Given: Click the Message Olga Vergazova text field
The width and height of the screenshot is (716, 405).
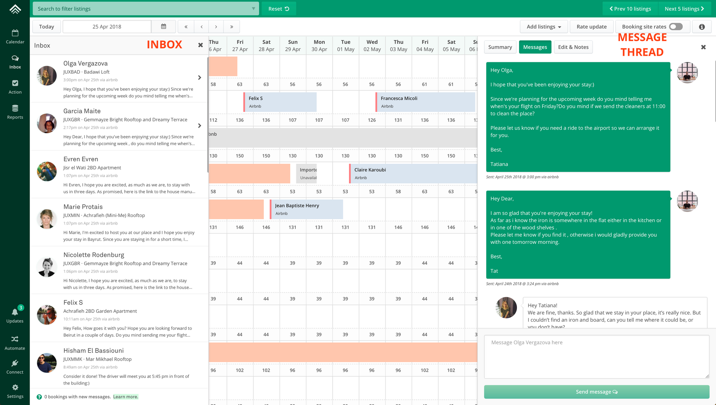Looking at the screenshot, I should click(596, 356).
